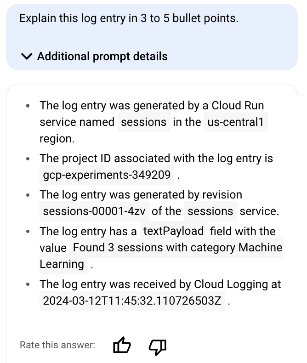Click the word "Learning" in the payload value
Viewport: 307px width, 363px height.
click(62, 265)
